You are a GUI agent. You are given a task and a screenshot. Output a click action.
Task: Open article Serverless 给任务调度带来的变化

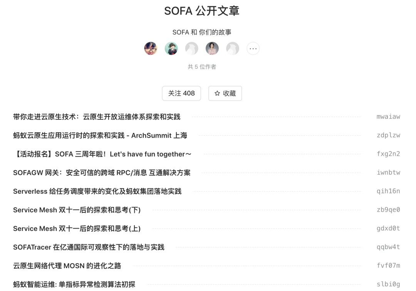click(97, 191)
